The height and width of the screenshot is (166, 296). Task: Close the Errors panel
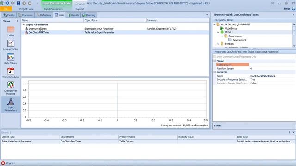coord(293,132)
